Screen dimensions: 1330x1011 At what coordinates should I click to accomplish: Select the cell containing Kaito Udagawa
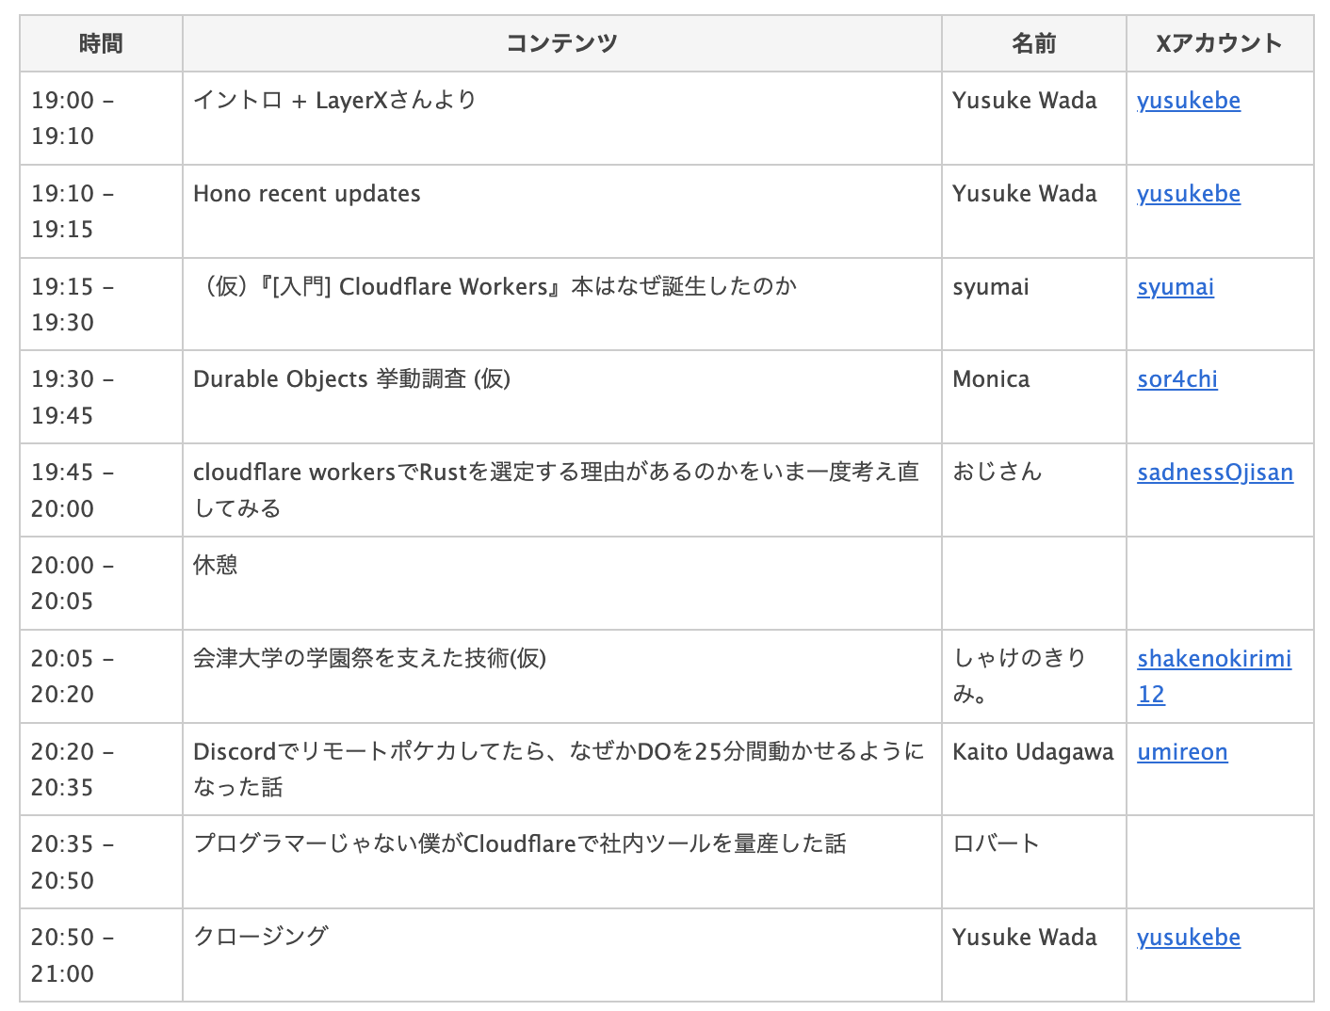tap(1032, 751)
